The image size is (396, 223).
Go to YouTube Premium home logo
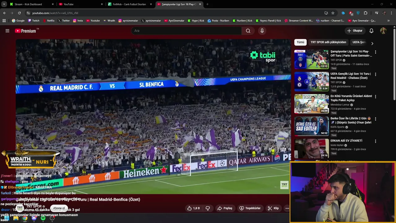coord(25,31)
